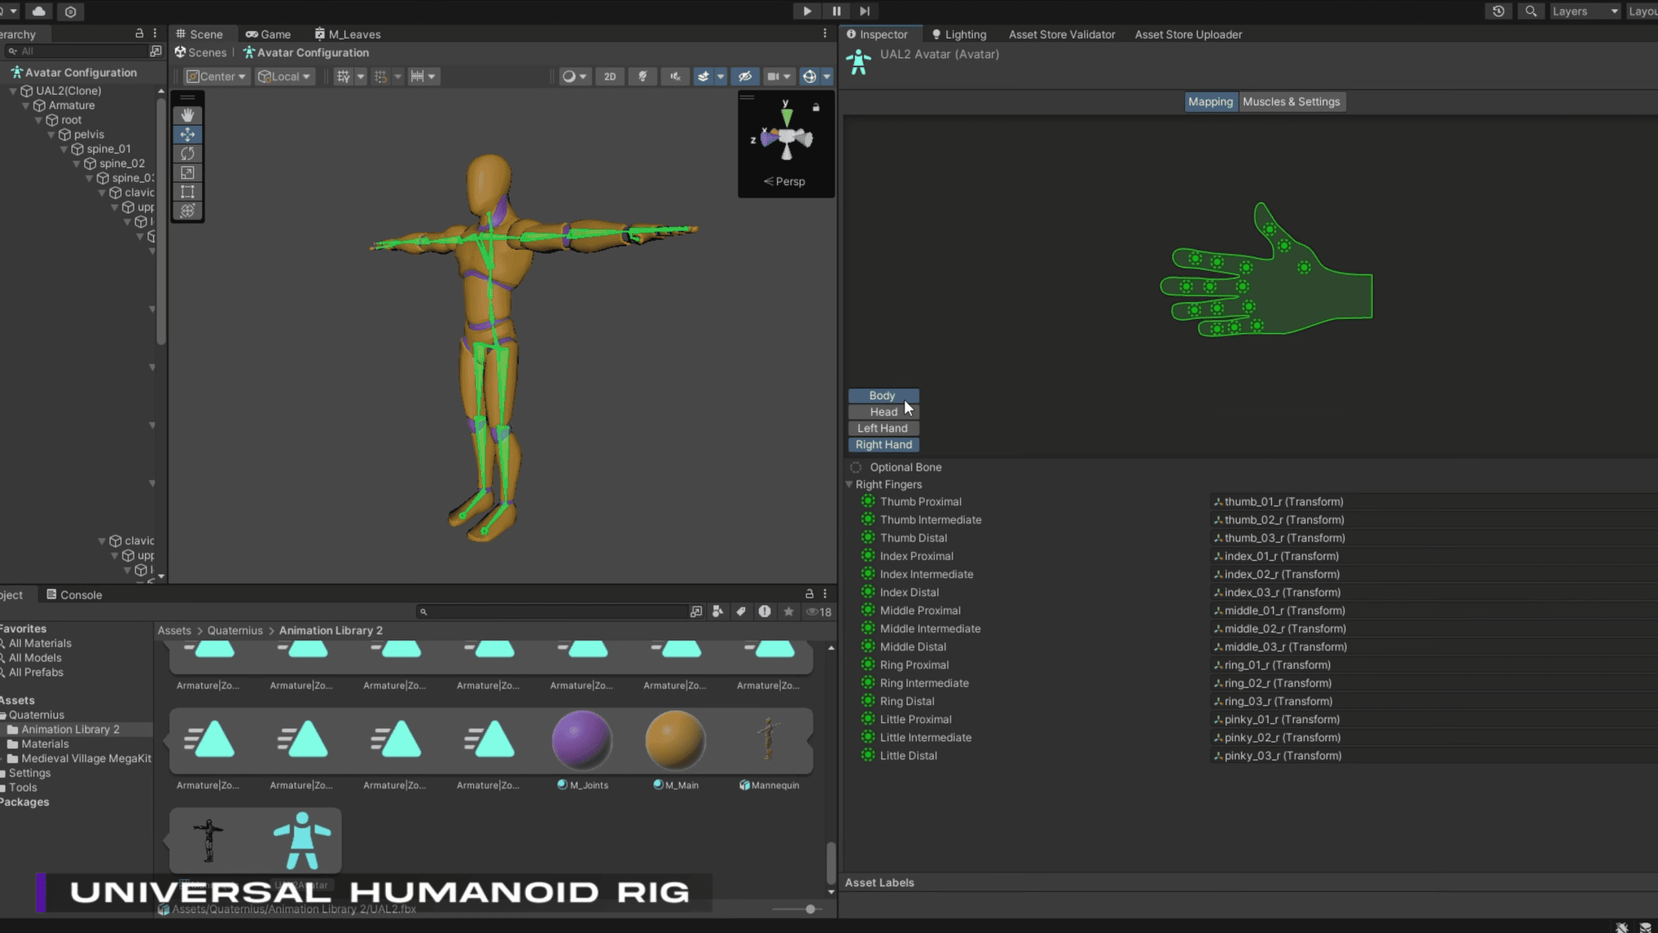Click the version history icon near Layers

[1498, 11]
